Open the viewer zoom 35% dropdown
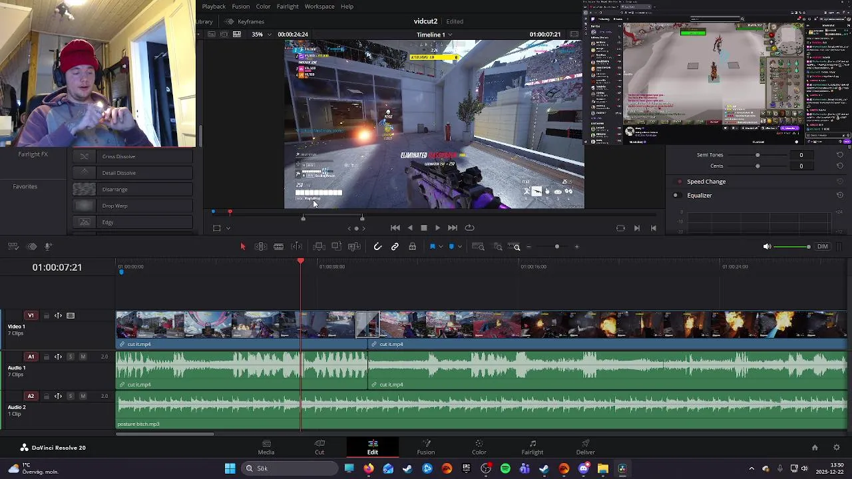 [x=260, y=35]
